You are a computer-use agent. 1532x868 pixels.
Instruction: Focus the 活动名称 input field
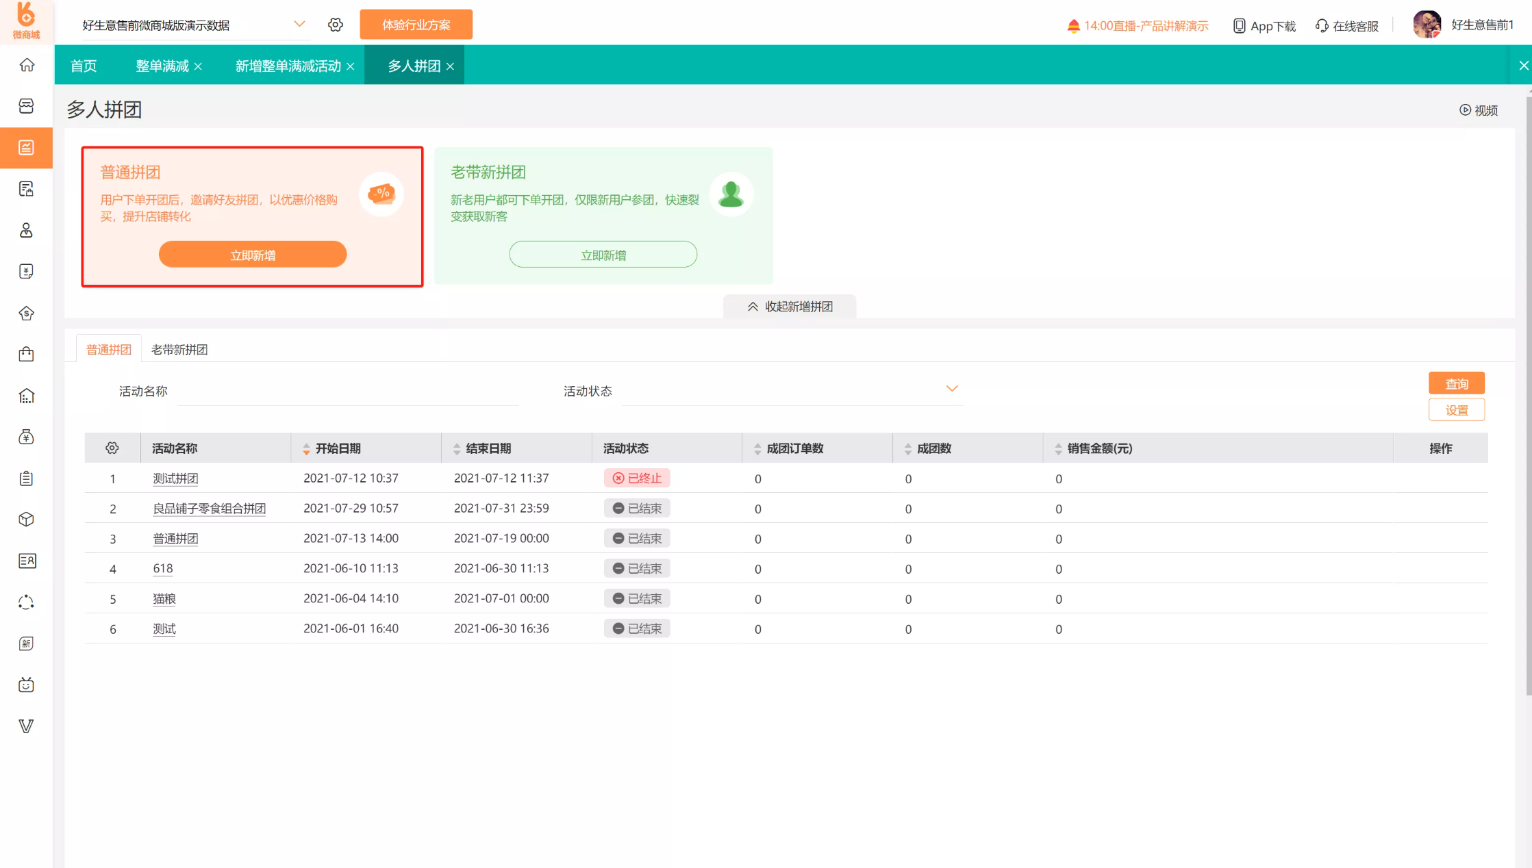click(347, 392)
